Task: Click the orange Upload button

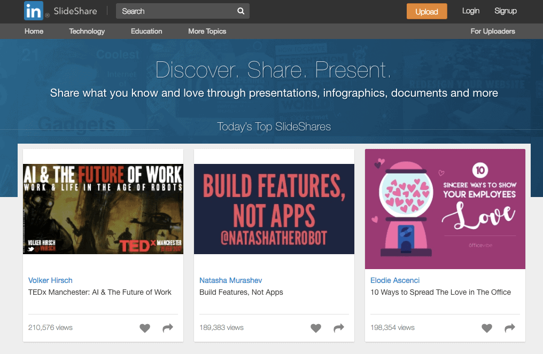Action: tap(426, 11)
